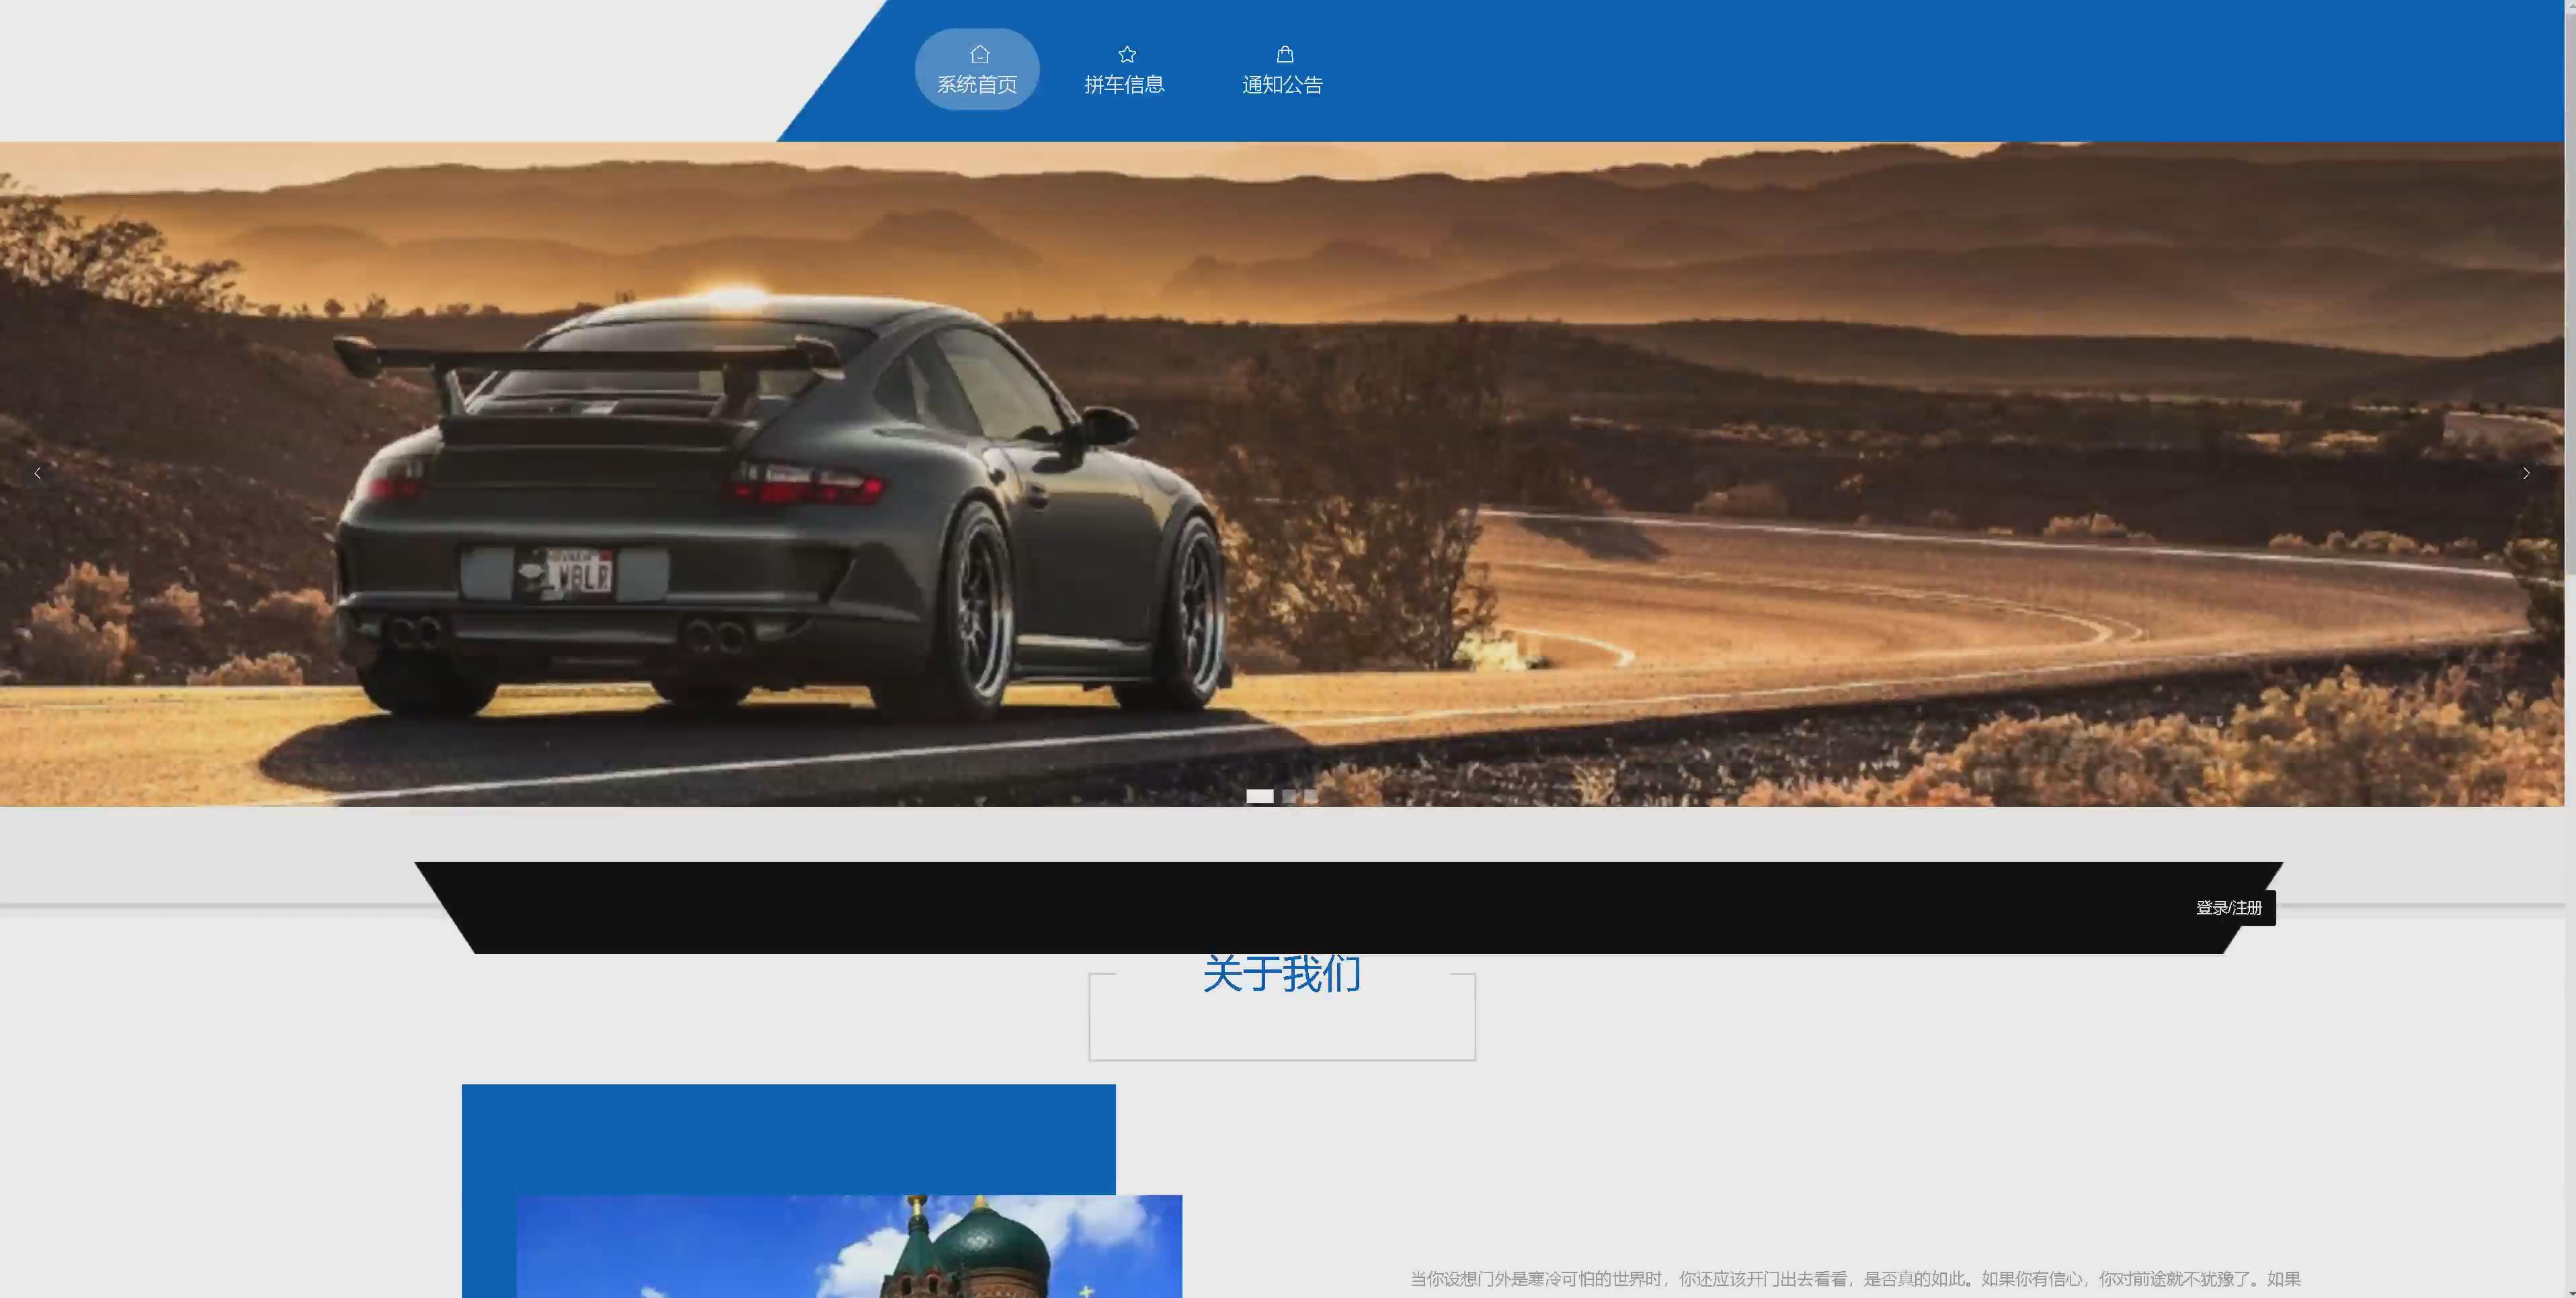This screenshot has height=1298, width=2576.
Task: Select the first active carousel indicator
Action: (1259, 796)
